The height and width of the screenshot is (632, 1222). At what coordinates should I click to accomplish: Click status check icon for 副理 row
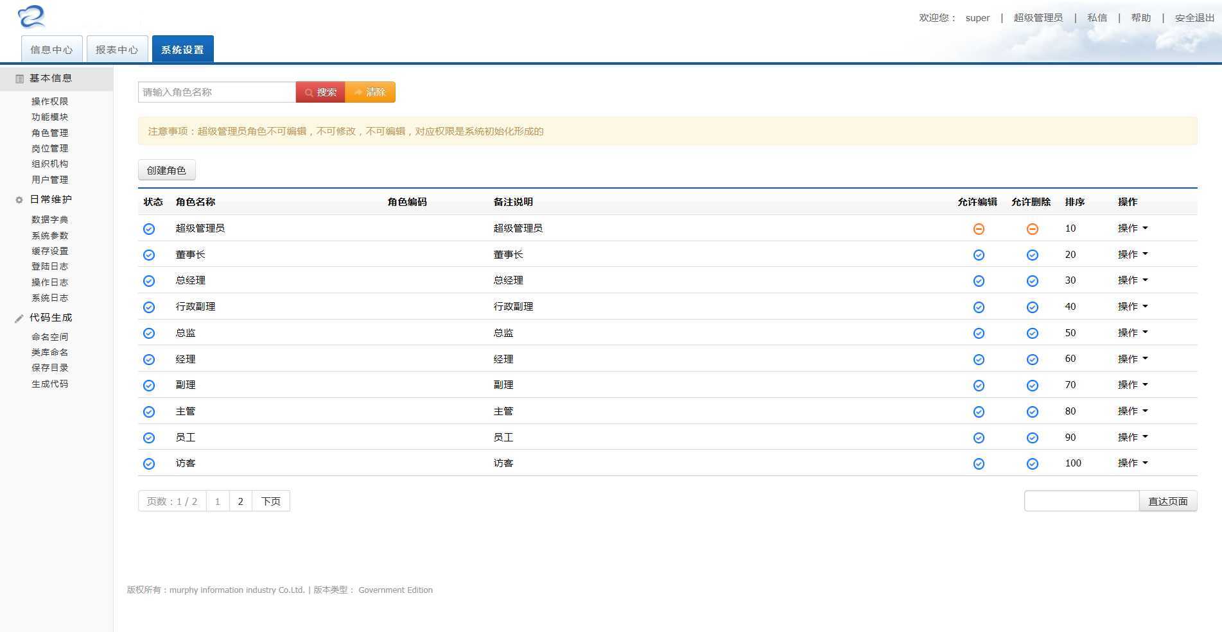pos(149,386)
